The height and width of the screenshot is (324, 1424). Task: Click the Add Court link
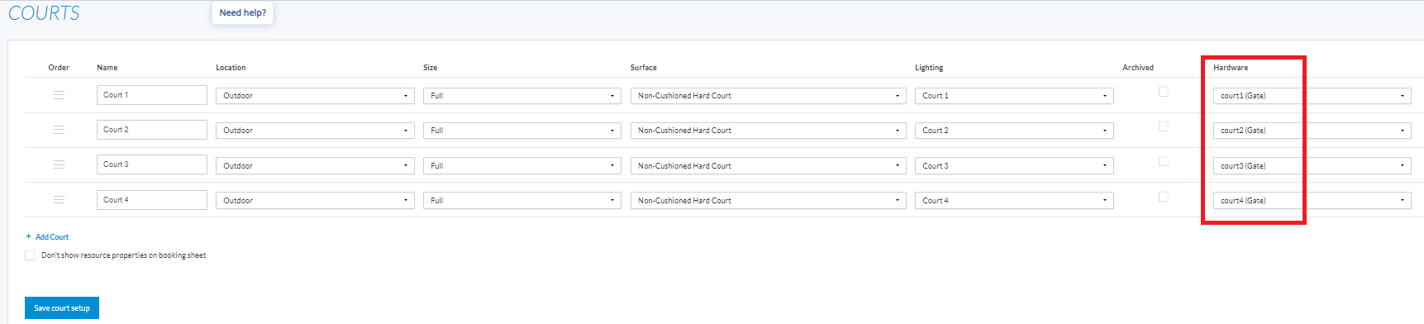52,237
